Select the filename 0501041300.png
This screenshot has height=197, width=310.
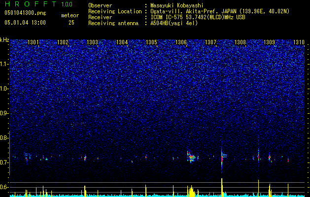click(x=25, y=13)
